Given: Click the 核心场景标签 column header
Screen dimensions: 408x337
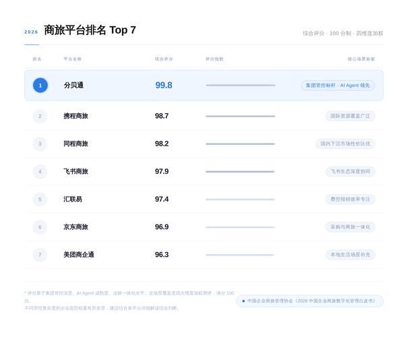Looking at the screenshot, I should pos(361,59).
